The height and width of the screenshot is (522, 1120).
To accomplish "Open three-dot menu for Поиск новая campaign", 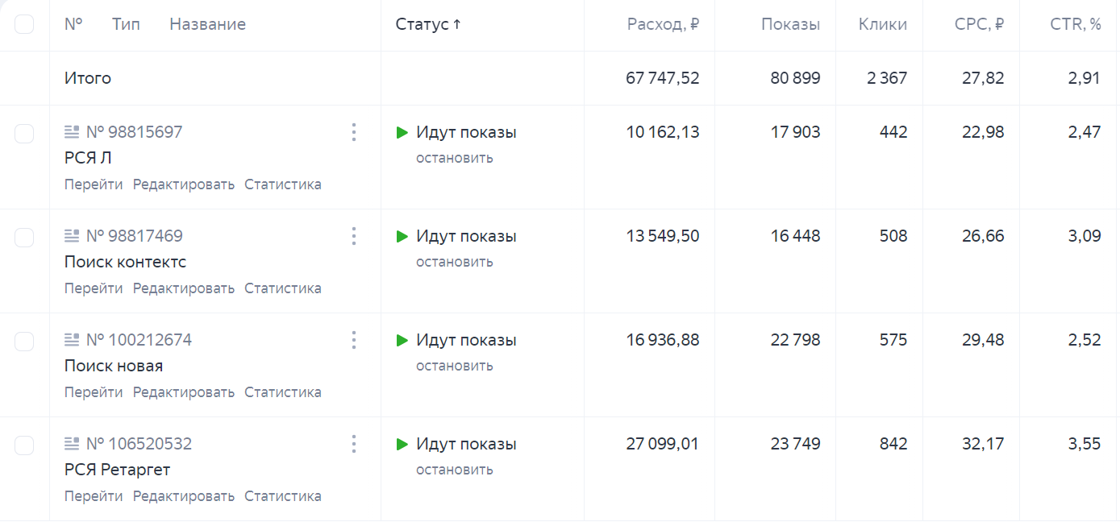I will pos(353,340).
